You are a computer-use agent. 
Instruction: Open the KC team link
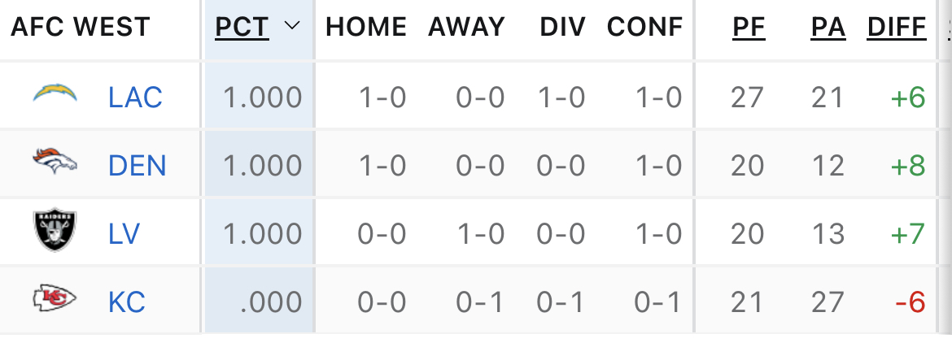pyautogui.click(x=127, y=303)
